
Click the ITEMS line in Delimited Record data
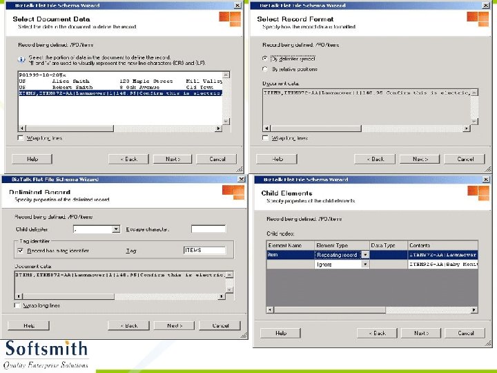tap(120, 275)
